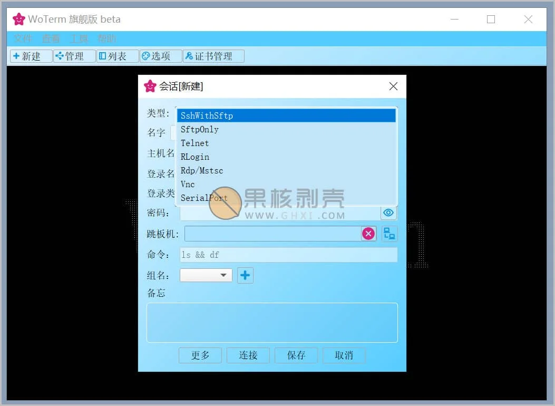Open the 文件 menu
555x406 pixels.
[x=22, y=38]
